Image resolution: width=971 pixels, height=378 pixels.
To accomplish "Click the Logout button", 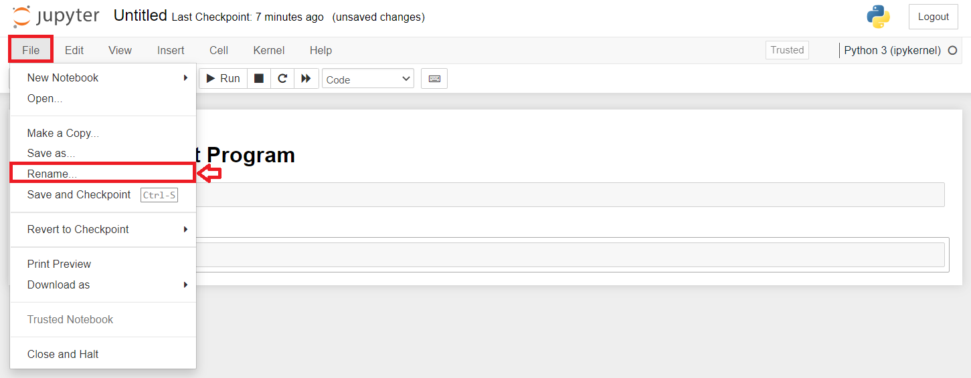I will pos(933,17).
